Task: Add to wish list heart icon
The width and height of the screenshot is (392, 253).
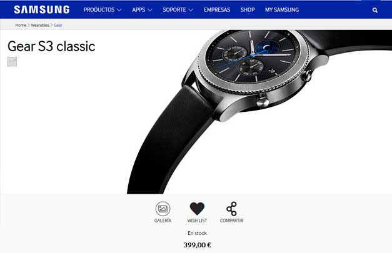Action: [197, 209]
